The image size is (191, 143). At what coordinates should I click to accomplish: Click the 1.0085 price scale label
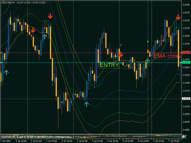tap(186, 130)
